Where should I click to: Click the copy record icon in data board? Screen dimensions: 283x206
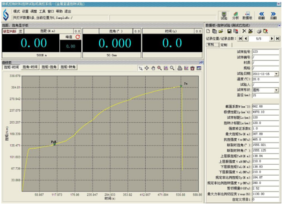(214, 31)
